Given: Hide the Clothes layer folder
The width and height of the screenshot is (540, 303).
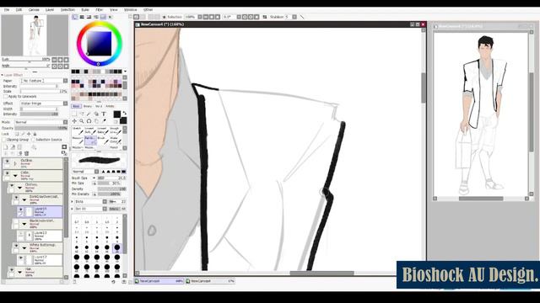Looking at the screenshot, I should click(11, 185).
